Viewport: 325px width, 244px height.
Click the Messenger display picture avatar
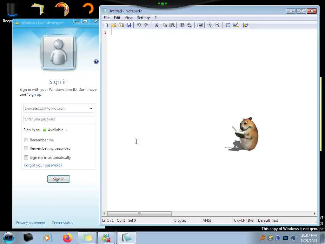tap(58, 52)
